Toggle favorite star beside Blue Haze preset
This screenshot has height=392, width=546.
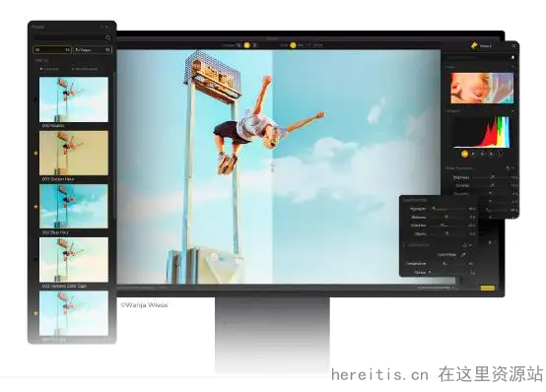(35, 207)
